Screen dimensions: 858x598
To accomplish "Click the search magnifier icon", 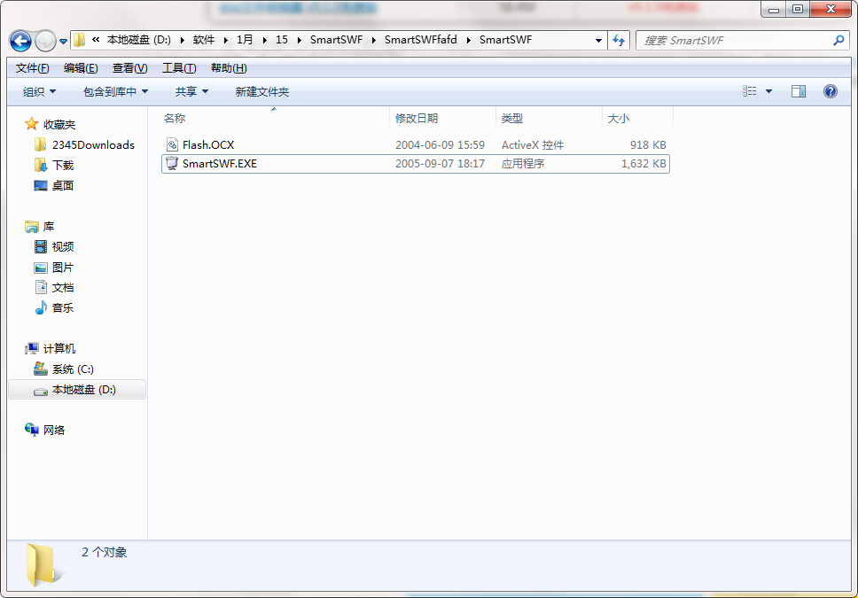I will [838, 41].
